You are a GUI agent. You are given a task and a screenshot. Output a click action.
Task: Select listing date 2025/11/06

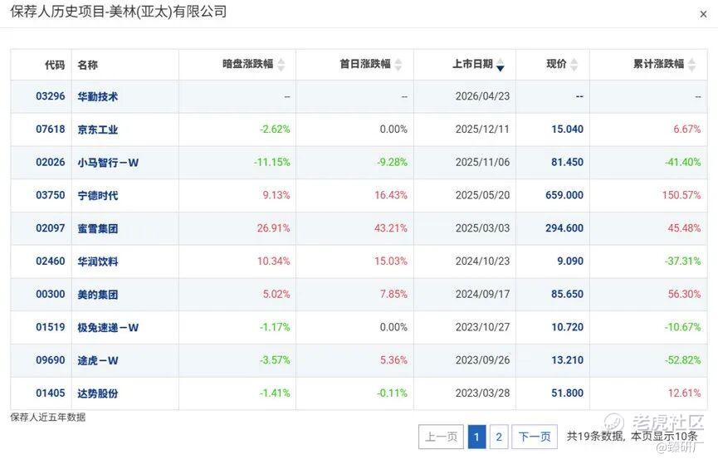pos(482,162)
